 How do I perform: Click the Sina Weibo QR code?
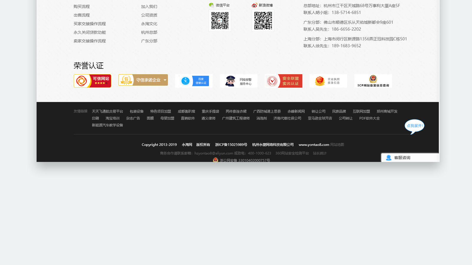pos(263,21)
